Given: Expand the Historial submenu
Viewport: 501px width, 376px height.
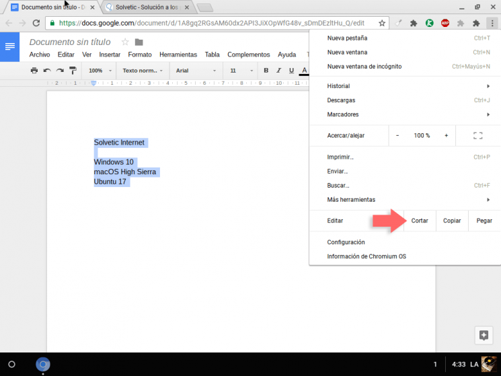Looking at the screenshot, I should pos(405,86).
